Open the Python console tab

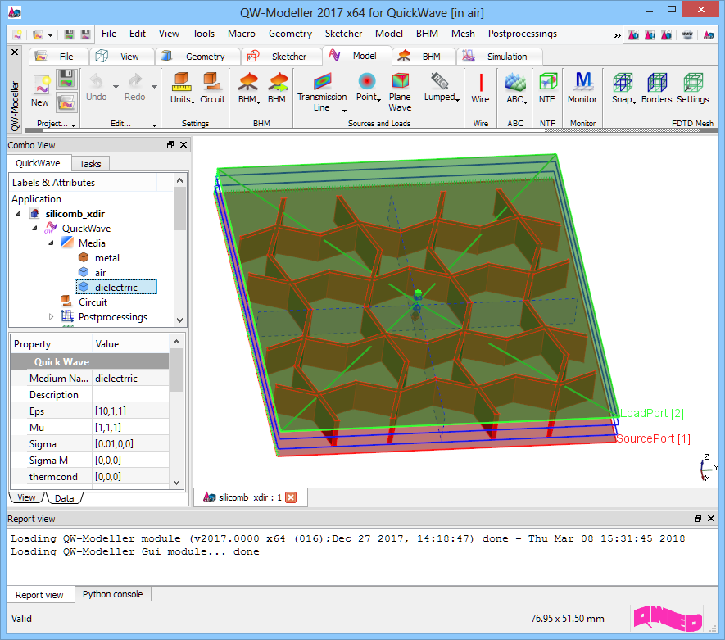[112, 595]
